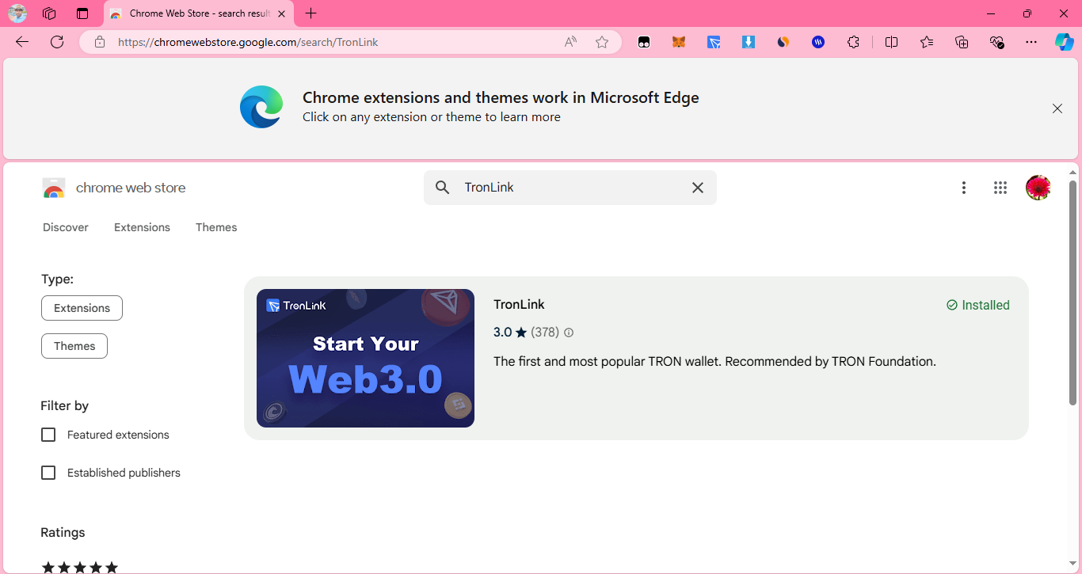Open the TronLink extension title link
1082x574 pixels.
pyautogui.click(x=519, y=305)
